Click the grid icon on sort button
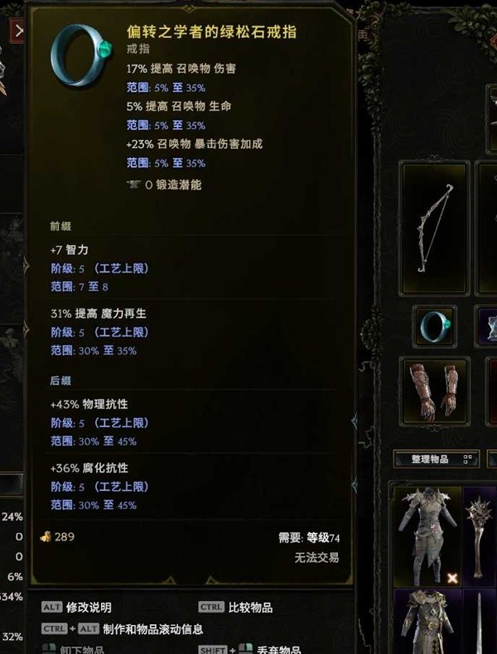Image resolution: width=497 pixels, height=654 pixels. [468, 459]
